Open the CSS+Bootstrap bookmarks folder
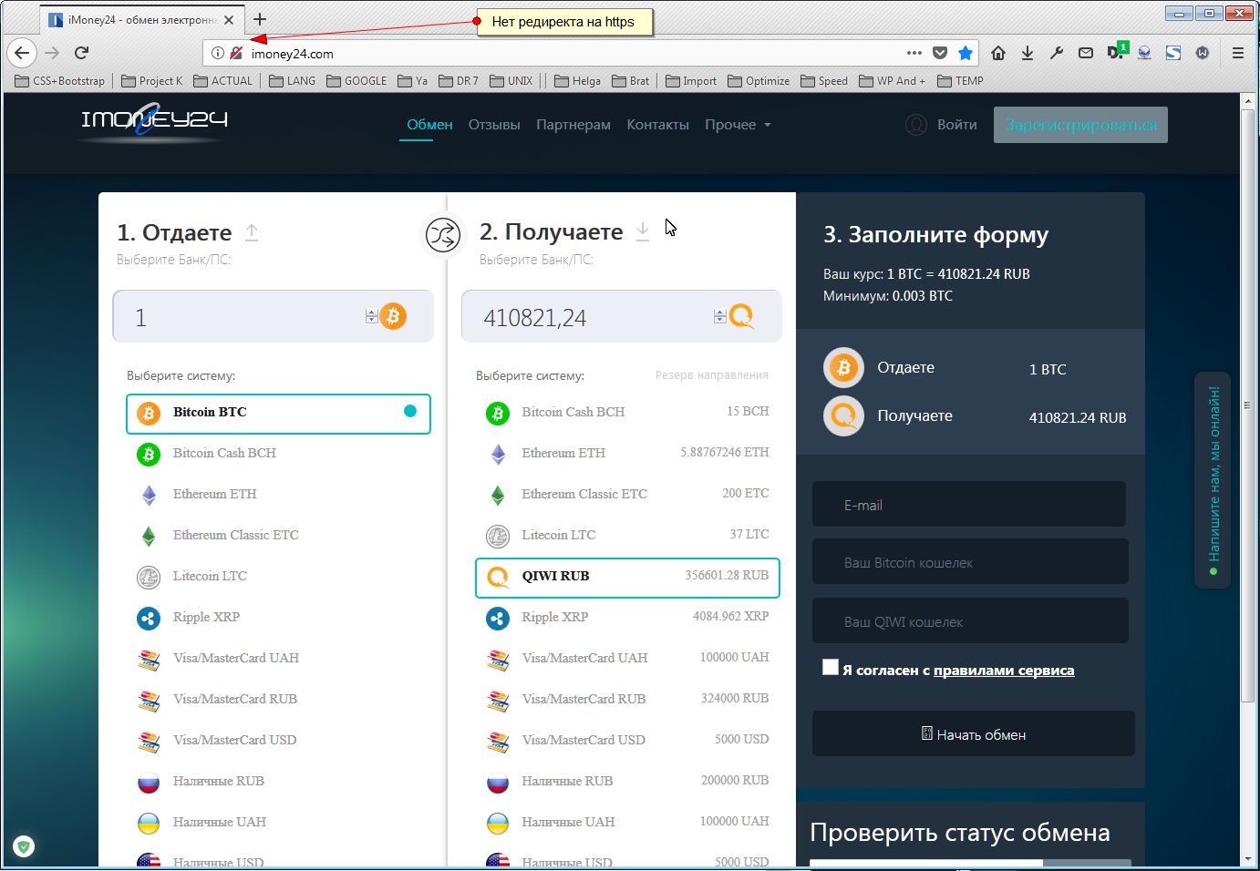Screen dimensions: 1260x871 60,81
